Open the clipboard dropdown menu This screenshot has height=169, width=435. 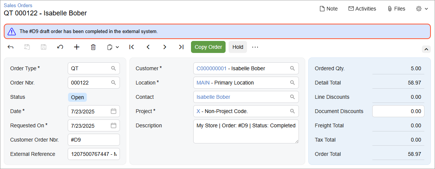[113, 47]
